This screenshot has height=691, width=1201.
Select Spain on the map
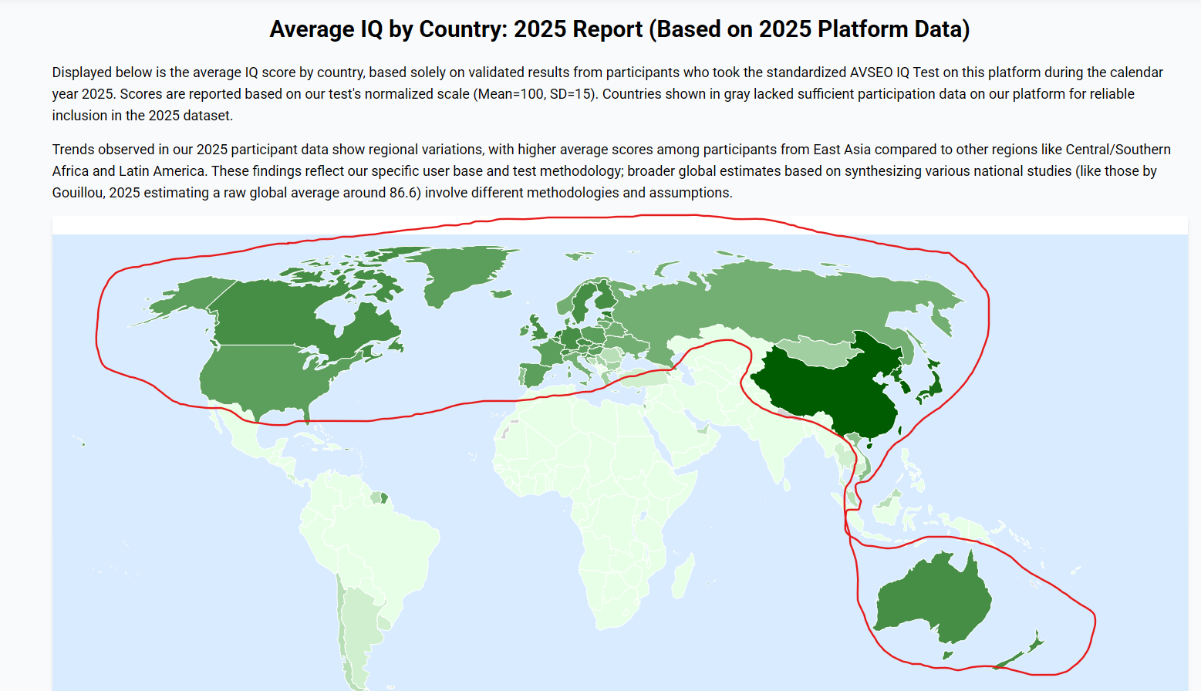tap(534, 376)
